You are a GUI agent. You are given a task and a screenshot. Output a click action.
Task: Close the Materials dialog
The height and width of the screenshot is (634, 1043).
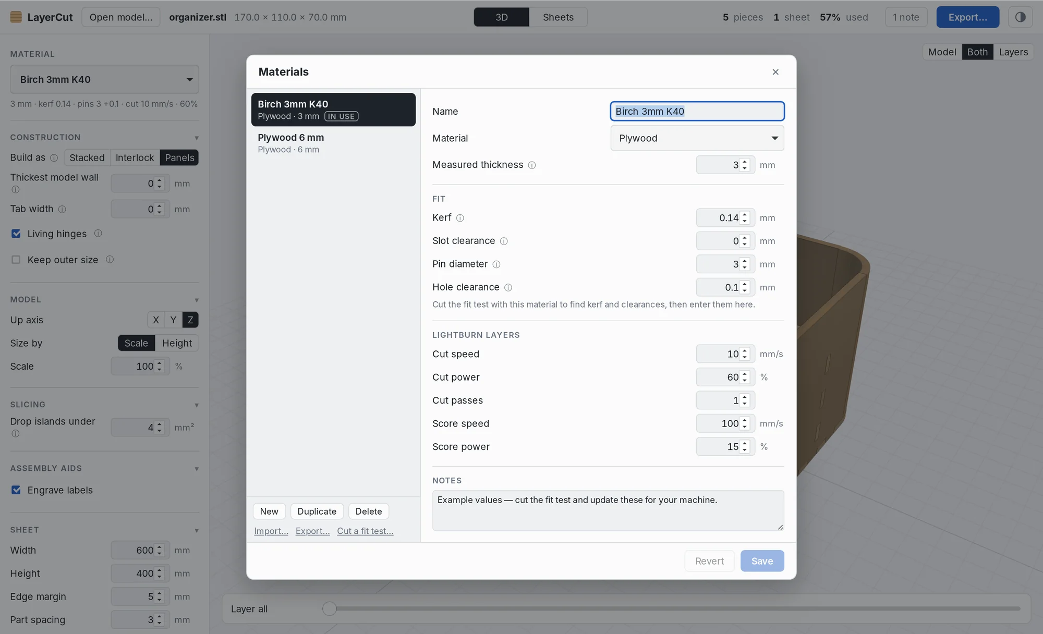[775, 72]
